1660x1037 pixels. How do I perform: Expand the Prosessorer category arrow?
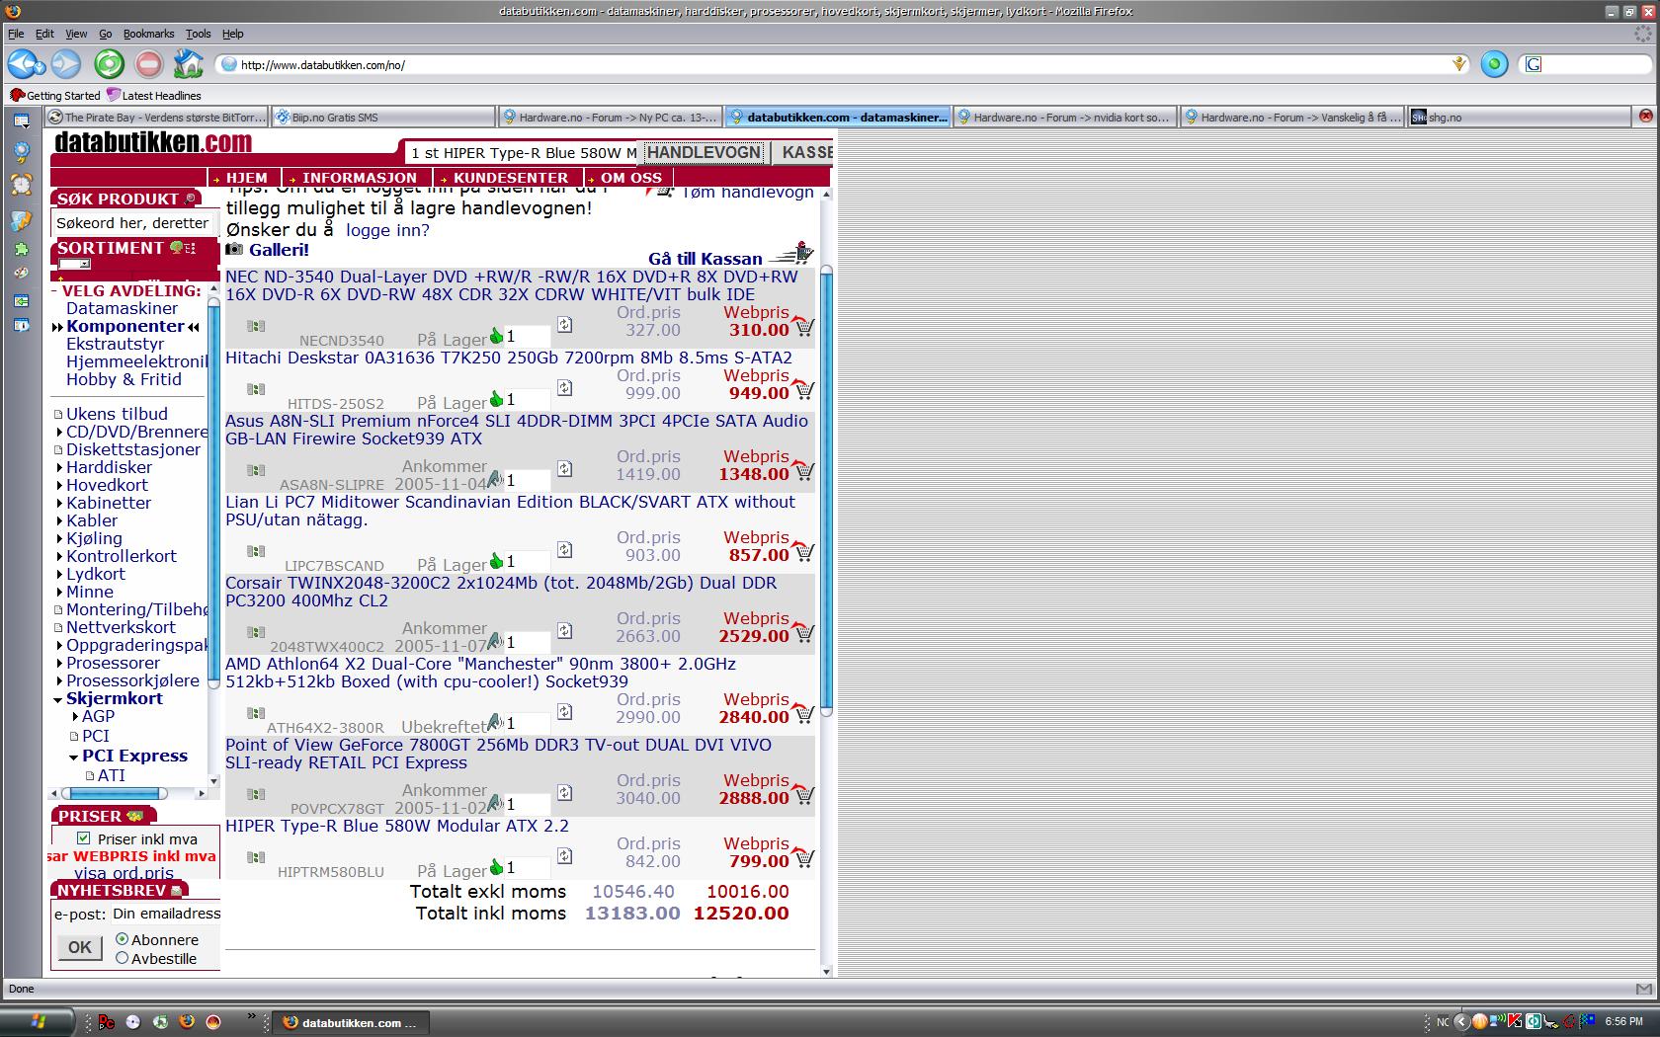[58, 663]
